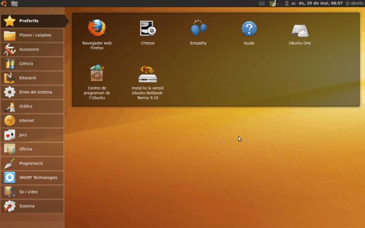Check the battery indicator
Image resolution: width=365 pixels, height=228 pixels.
287,3
